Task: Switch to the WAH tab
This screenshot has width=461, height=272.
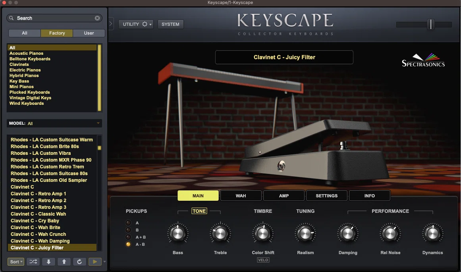Action: (241, 195)
